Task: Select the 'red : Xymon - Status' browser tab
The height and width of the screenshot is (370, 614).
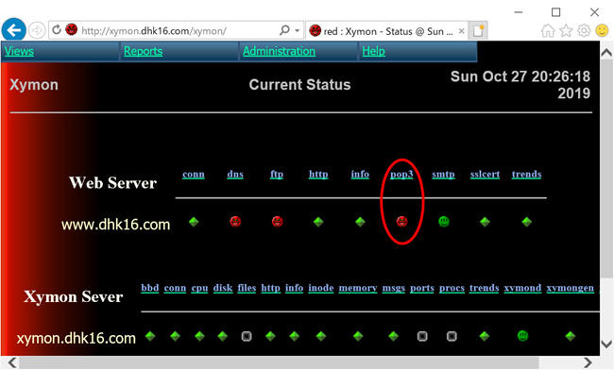Action: tap(387, 31)
